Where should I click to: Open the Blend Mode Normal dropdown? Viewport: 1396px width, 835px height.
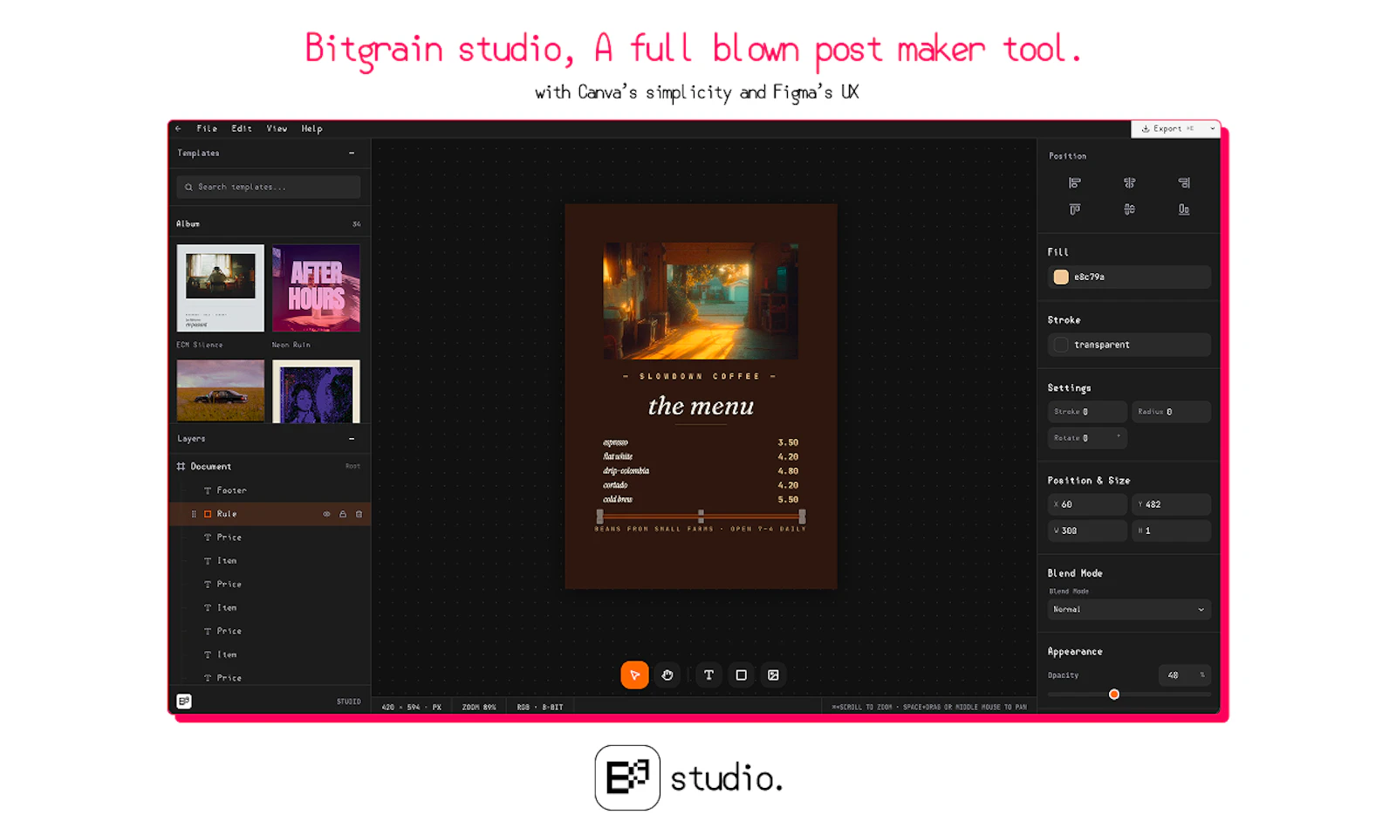(1129, 609)
